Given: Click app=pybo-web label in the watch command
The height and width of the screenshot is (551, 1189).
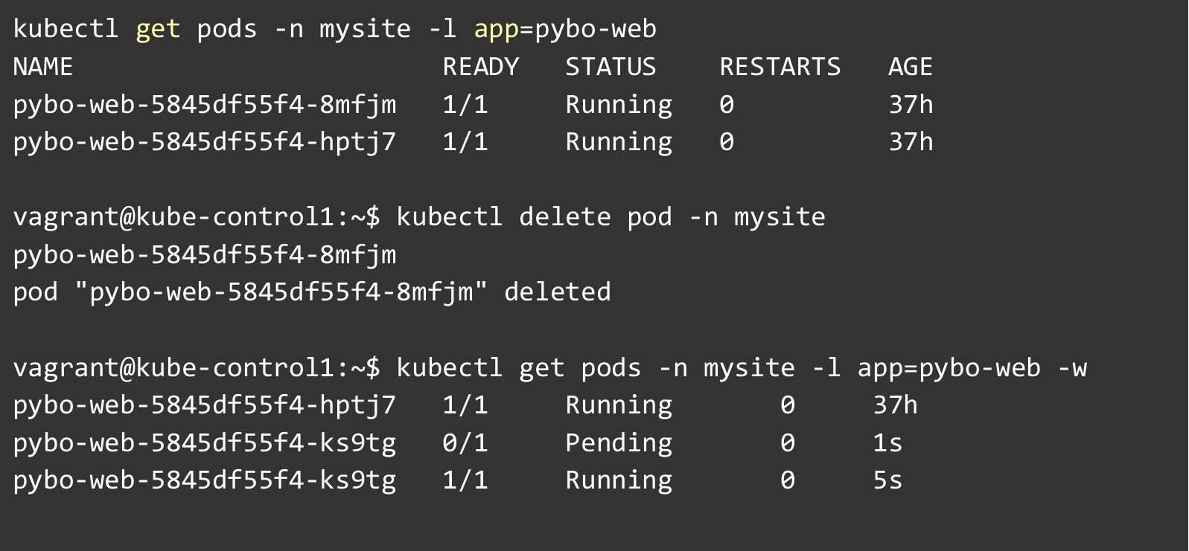Looking at the screenshot, I should [x=948, y=368].
